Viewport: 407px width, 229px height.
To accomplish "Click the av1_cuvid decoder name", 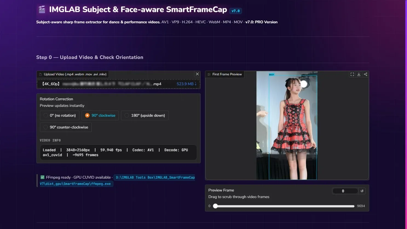I will coord(52,155).
